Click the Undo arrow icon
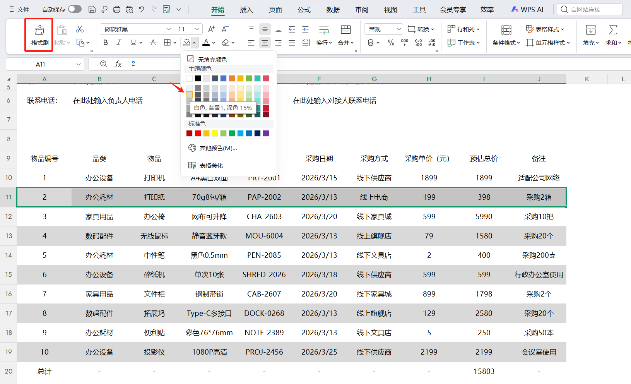Image resolution: width=631 pixels, height=384 pixels. (142, 10)
